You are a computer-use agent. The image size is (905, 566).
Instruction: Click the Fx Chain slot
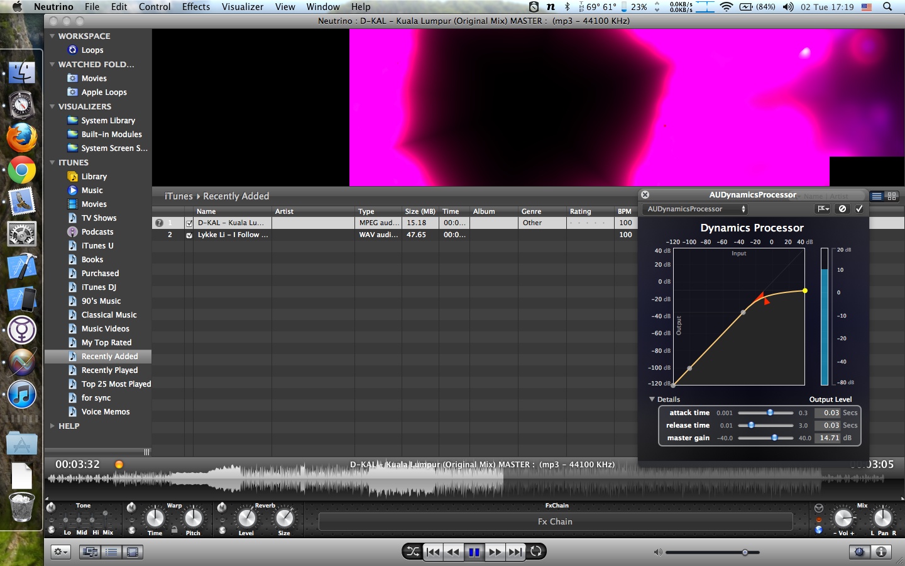(556, 521)
